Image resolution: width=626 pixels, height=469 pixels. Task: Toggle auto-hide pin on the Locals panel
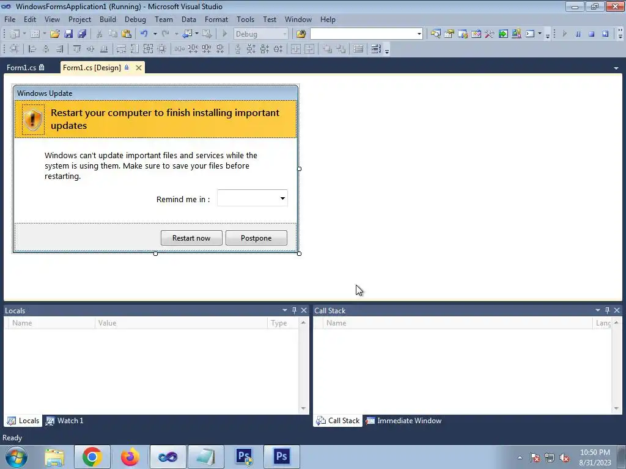click(x=294, y=310)
